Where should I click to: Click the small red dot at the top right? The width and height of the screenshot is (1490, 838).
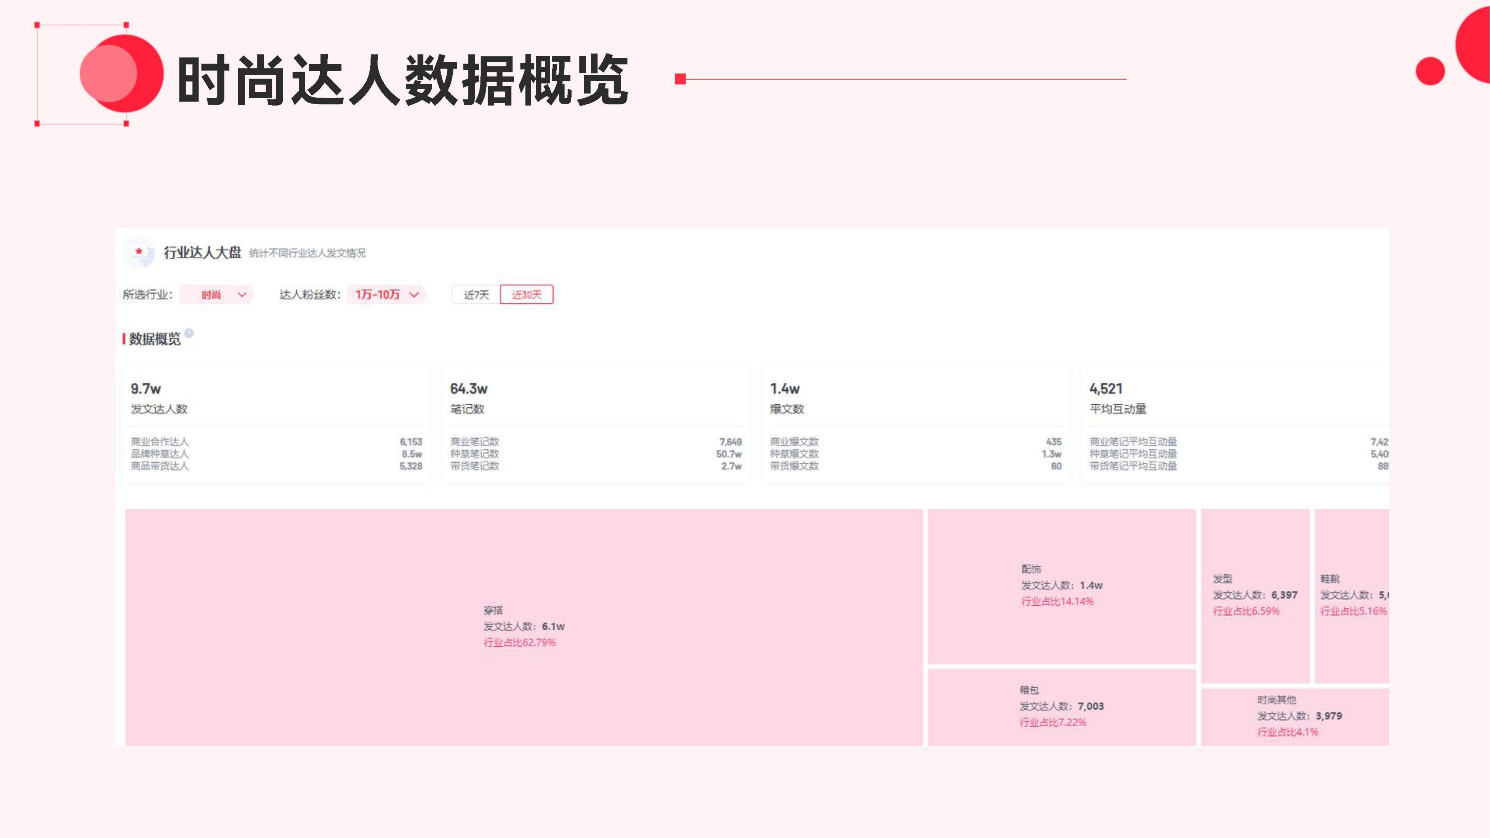tap(1430, 71)
